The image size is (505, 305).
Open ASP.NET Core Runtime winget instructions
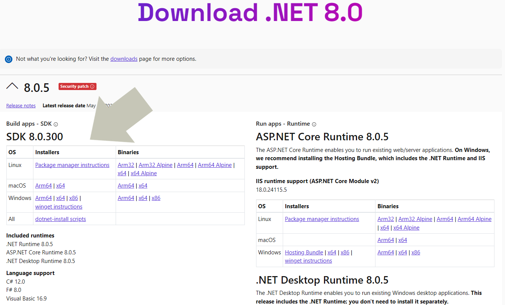(309, 261)
